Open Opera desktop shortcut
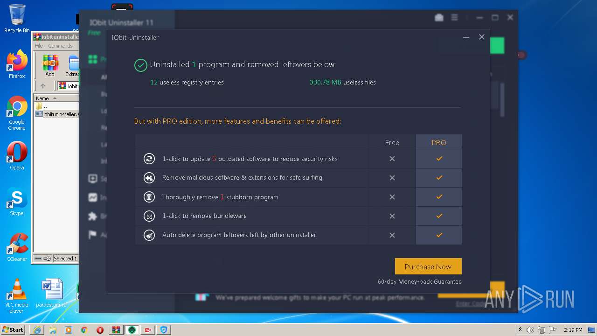The height and width of the screenshot is (336, 597). [x=17, y=156]
